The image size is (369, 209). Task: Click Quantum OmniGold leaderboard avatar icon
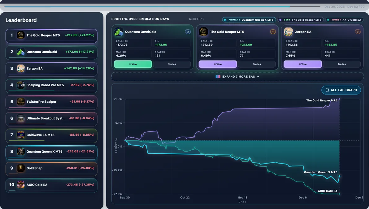point(21,52)
